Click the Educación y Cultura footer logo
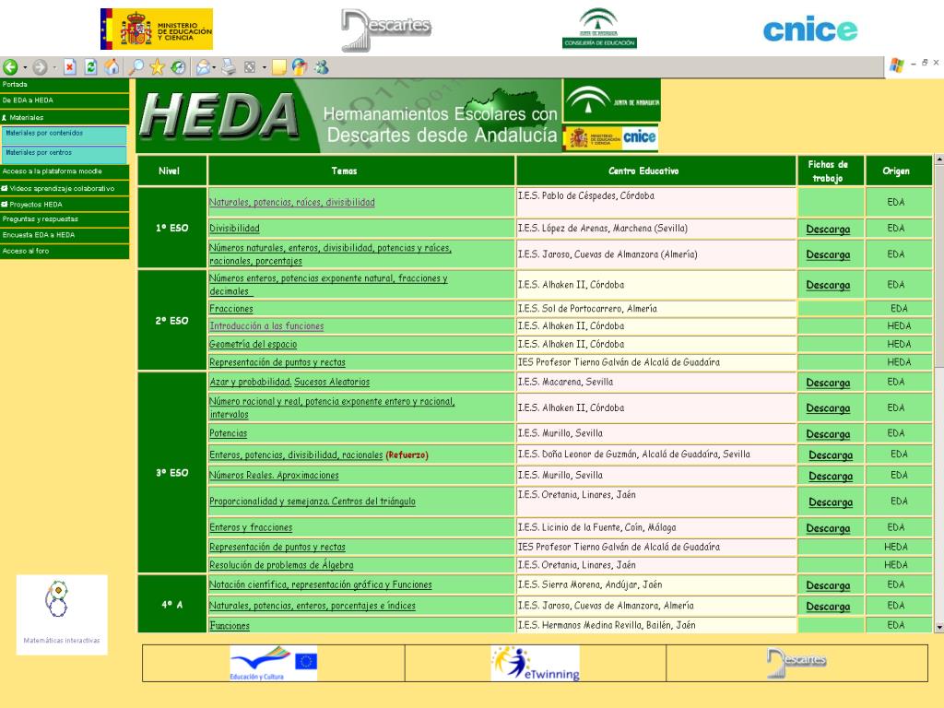This screenshot has width=944, height=708. pos(273,664)
